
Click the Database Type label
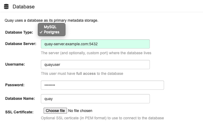point(19,32)
